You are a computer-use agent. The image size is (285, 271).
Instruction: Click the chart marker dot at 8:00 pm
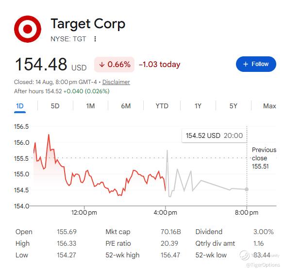pyautogui.click(x=247, y=189)
